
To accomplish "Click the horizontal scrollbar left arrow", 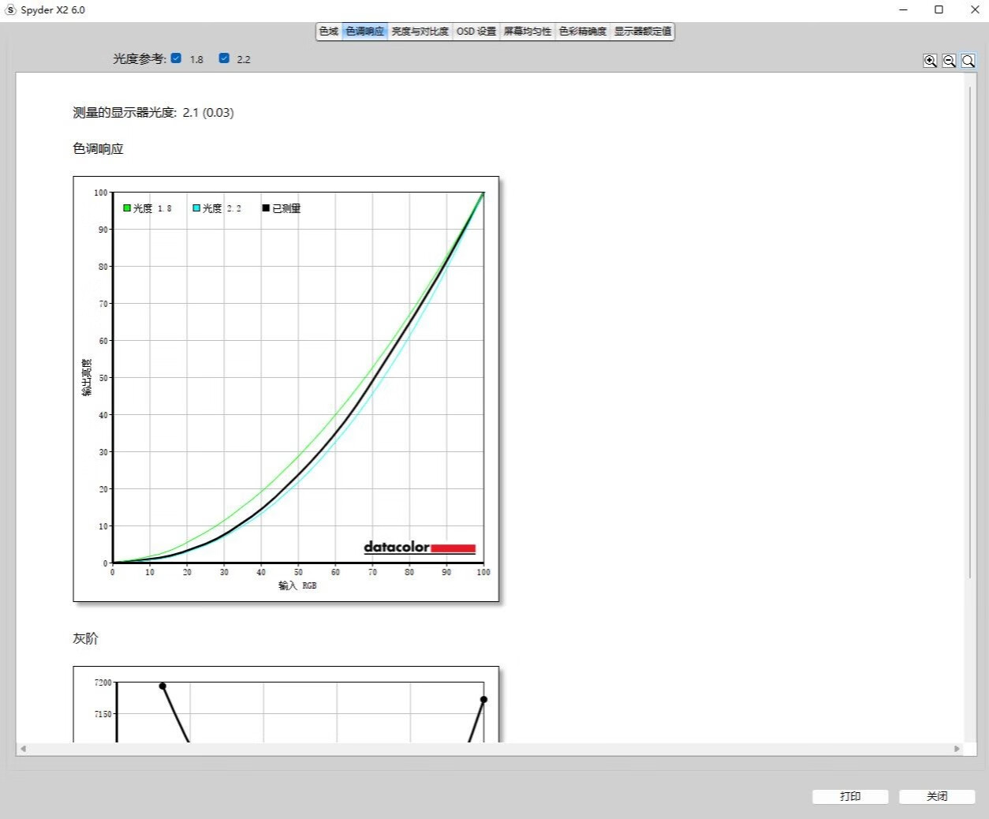I will (23, 748).
